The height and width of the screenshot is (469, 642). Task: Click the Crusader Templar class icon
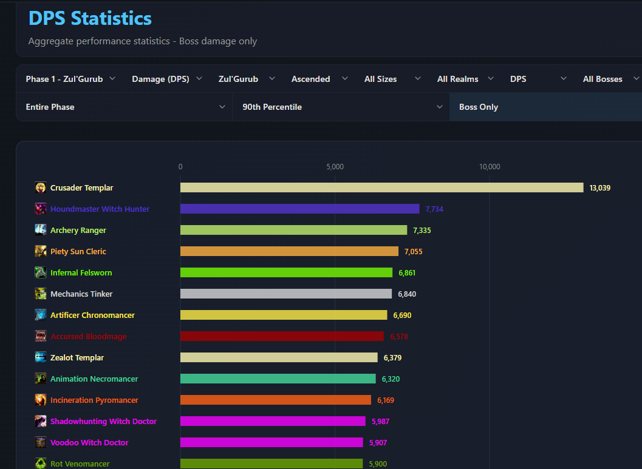[41, 187]
